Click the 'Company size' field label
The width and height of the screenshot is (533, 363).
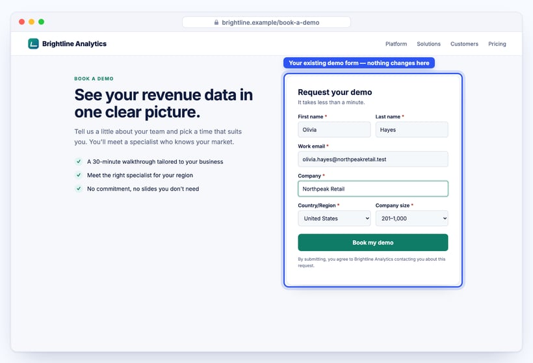(x=392, y=206)
